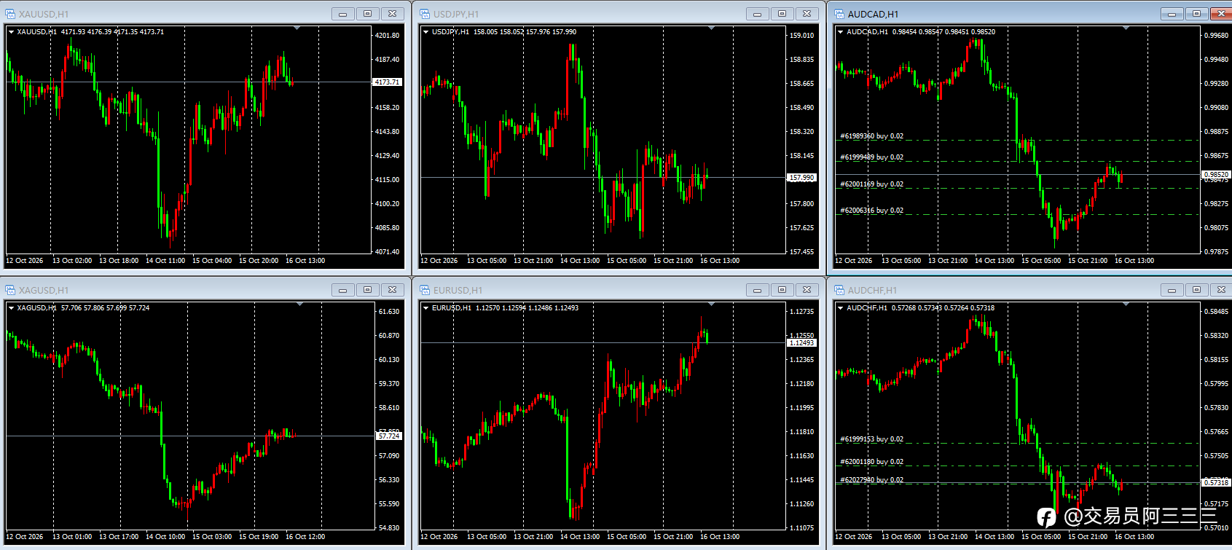The image size is (1232, 550).
Task: Close the USDJPY,H1 chart window
Action: tap(807, 14)
